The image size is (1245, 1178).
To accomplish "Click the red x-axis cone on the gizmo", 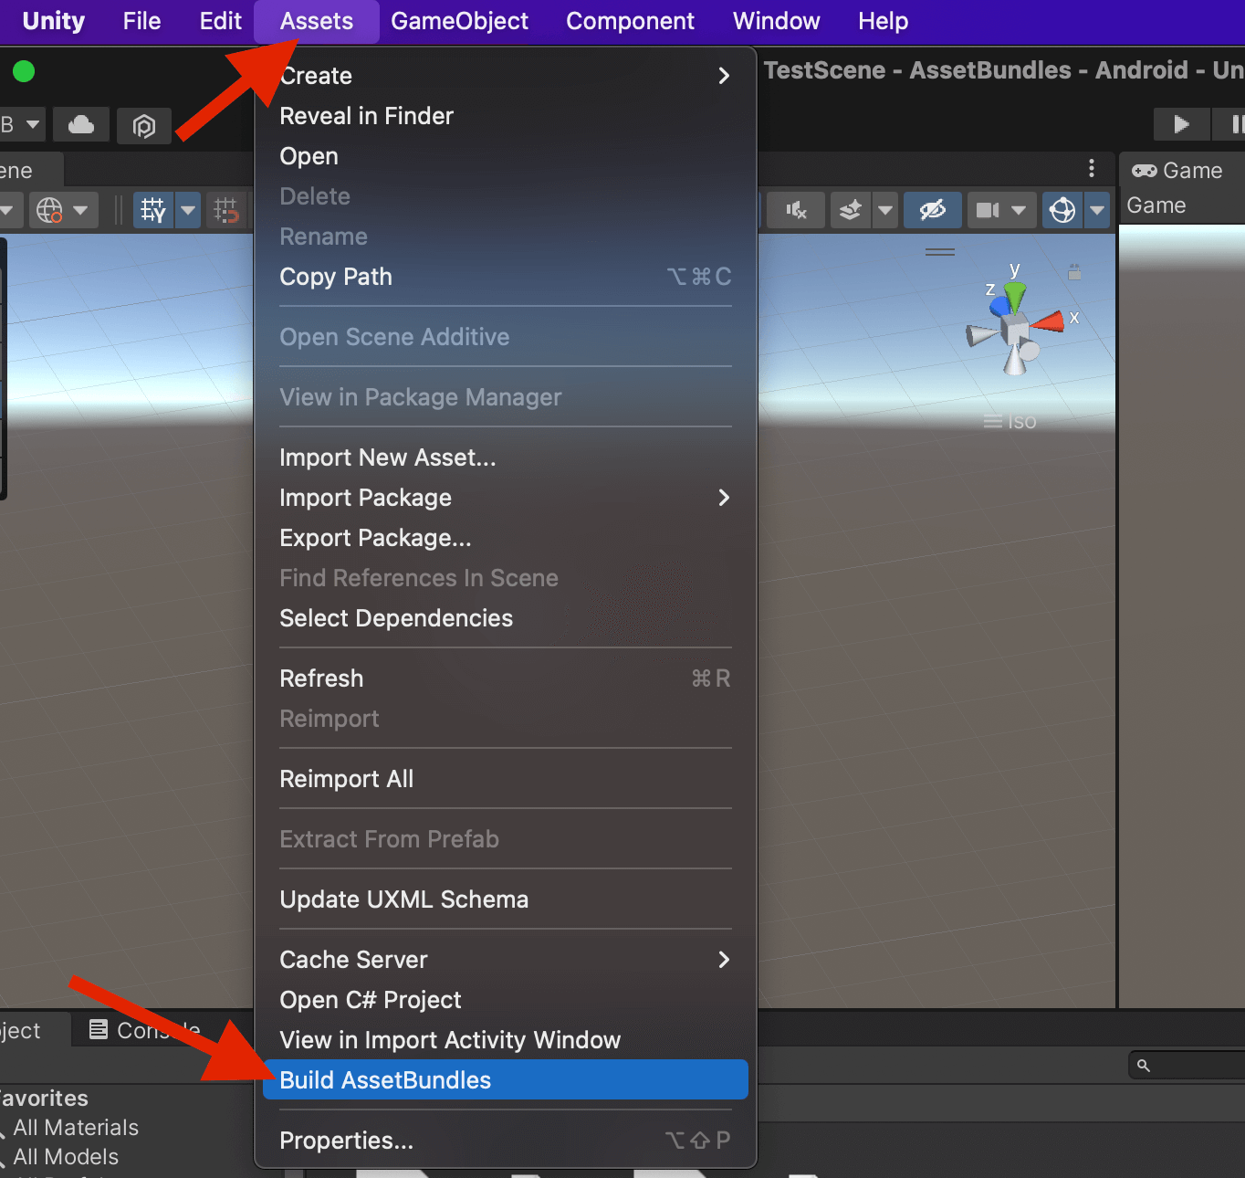I will click(1049, 321).
